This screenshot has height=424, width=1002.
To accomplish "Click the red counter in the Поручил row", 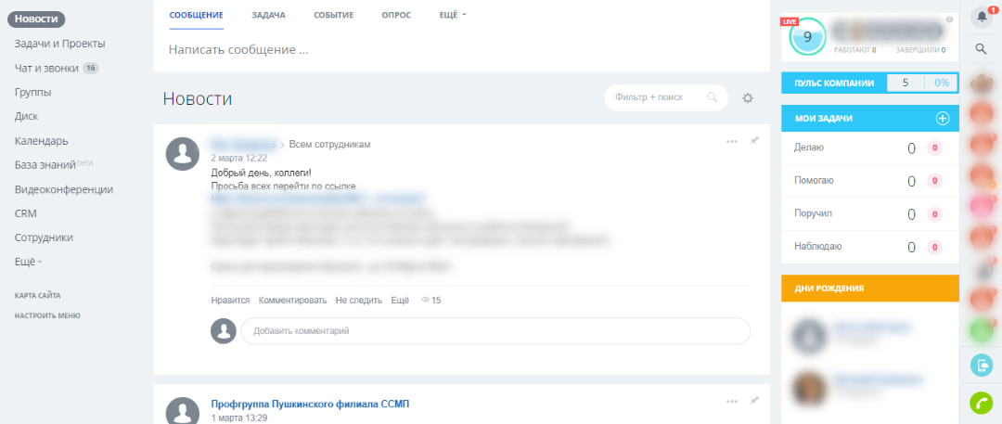I will tap(935, 213).
